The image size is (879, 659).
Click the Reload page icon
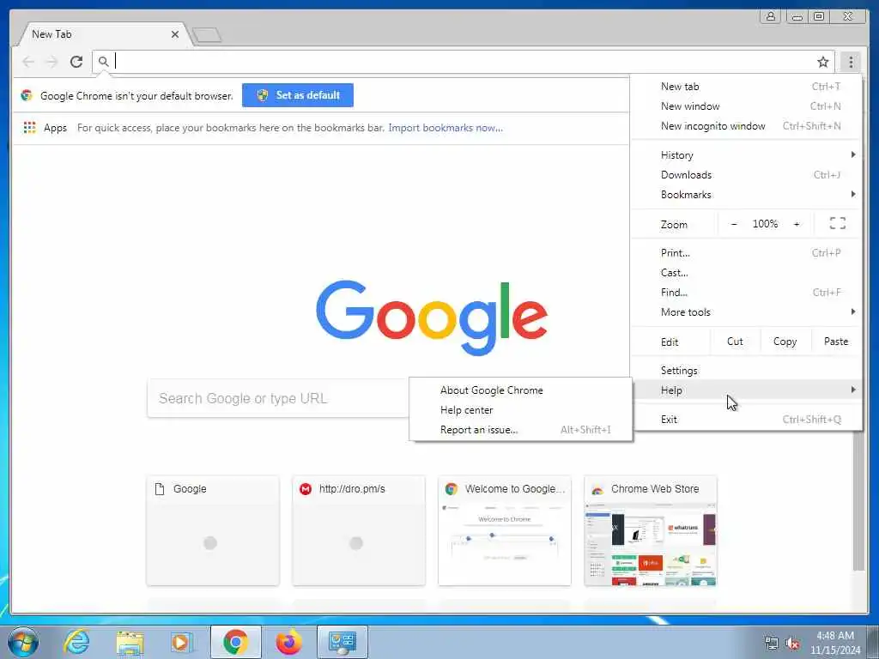[x=76, y=62]
